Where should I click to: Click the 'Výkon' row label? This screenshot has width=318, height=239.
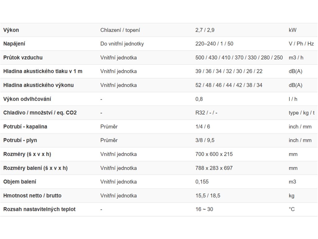(x=11, y=30)
